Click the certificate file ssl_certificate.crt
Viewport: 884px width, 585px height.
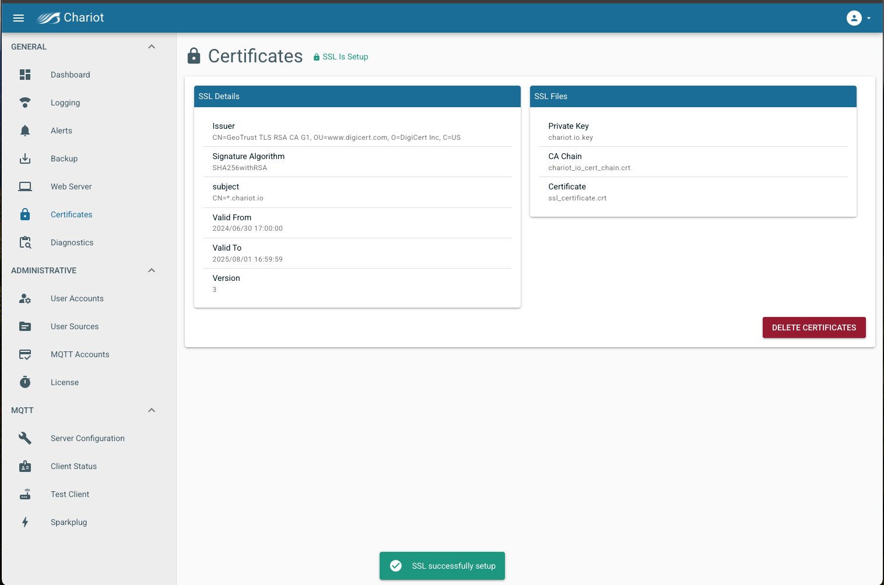pyautogui.click(x=577, y=198)
